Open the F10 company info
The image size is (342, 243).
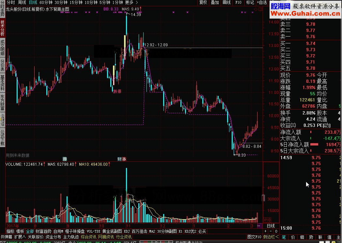pyautogui.click(x=239, y=2)
